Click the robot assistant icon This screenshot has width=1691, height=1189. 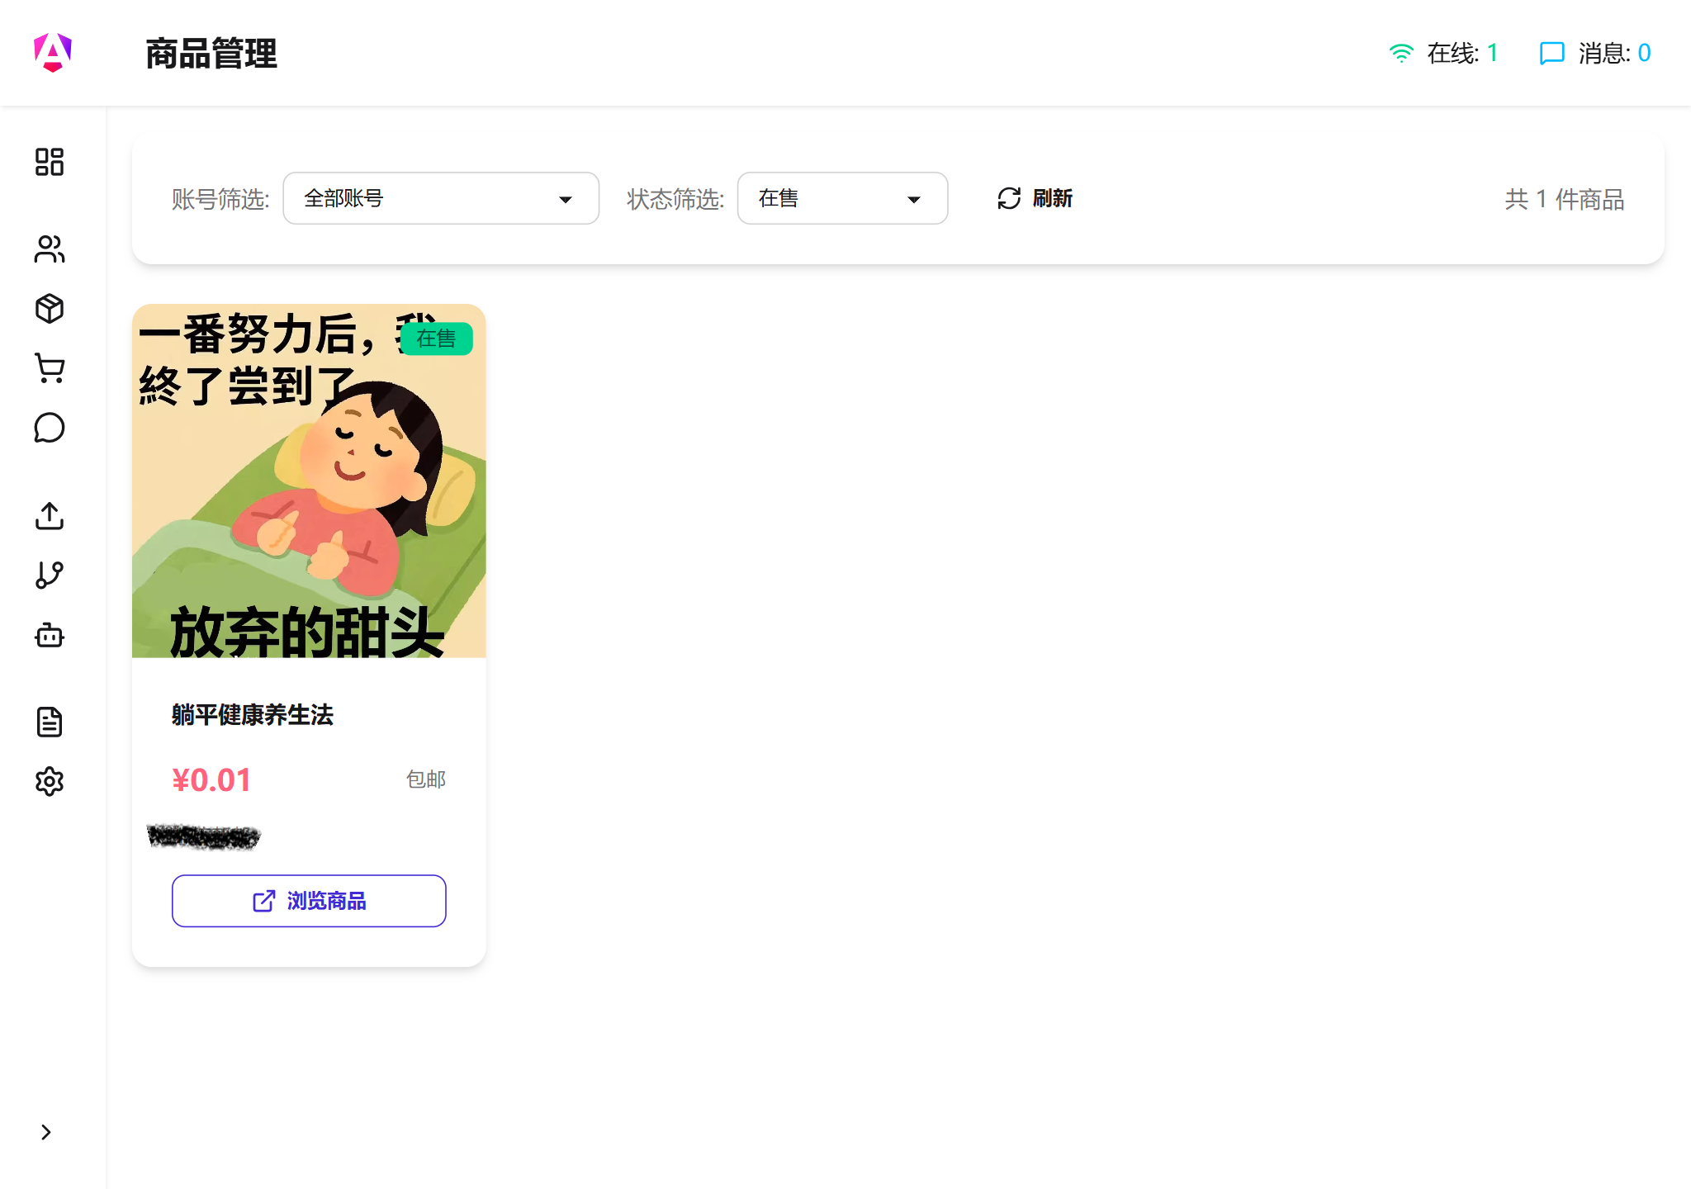50,635
